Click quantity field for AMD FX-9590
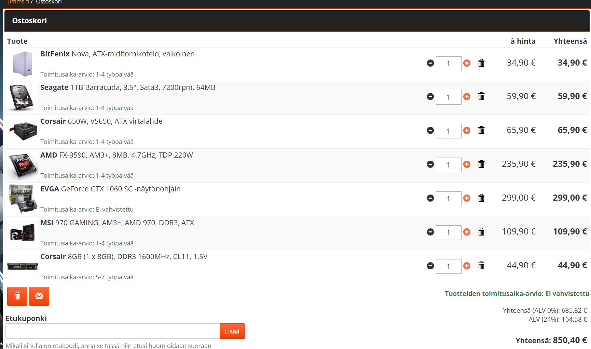 click(449, 165)
